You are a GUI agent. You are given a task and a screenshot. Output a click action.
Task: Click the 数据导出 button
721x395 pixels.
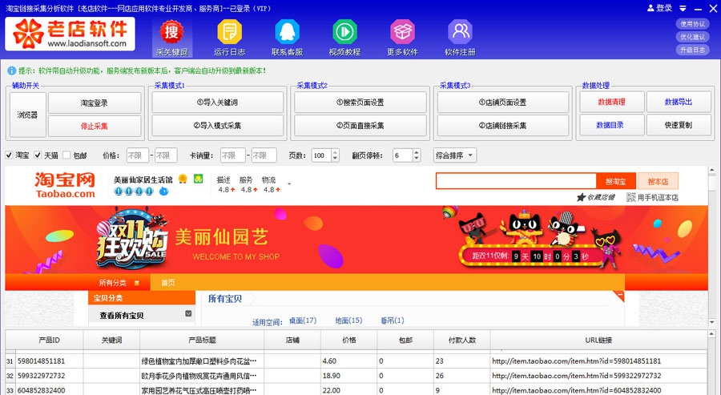coord(679,102)
